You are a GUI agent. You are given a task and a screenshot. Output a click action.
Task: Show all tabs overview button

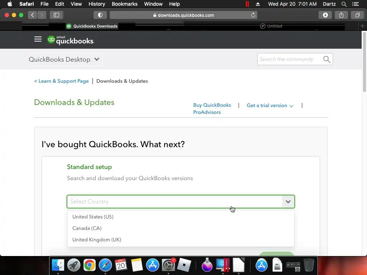(x=358, y=15)
